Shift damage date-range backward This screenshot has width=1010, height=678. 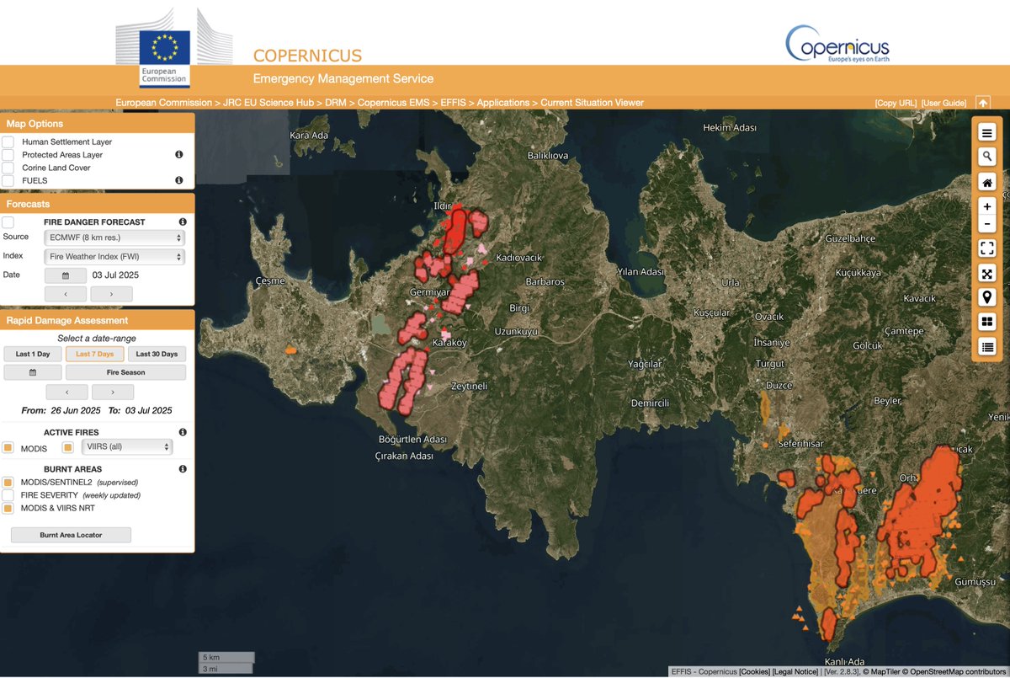[66, 392]
